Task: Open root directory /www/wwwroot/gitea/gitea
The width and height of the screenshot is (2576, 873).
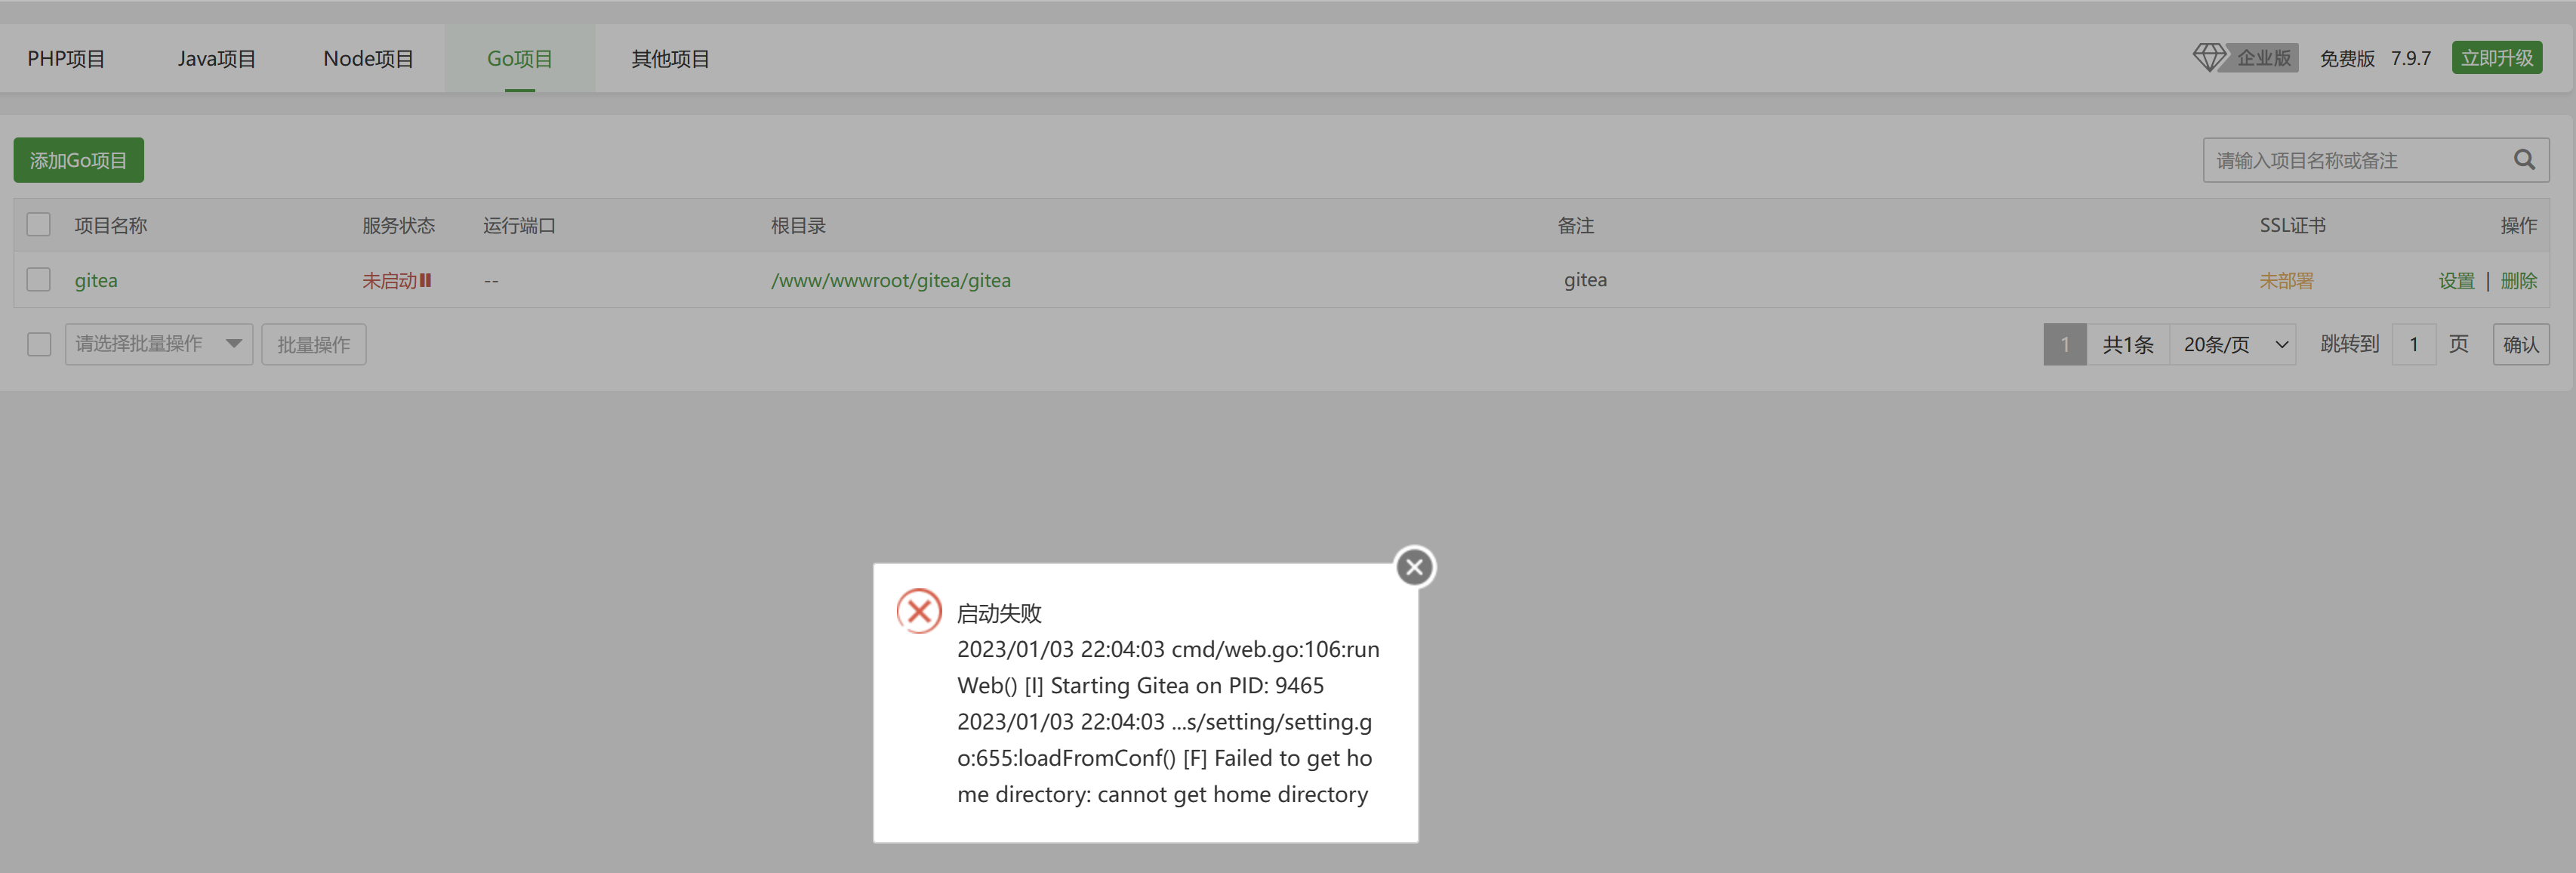Action: [891, 280]
